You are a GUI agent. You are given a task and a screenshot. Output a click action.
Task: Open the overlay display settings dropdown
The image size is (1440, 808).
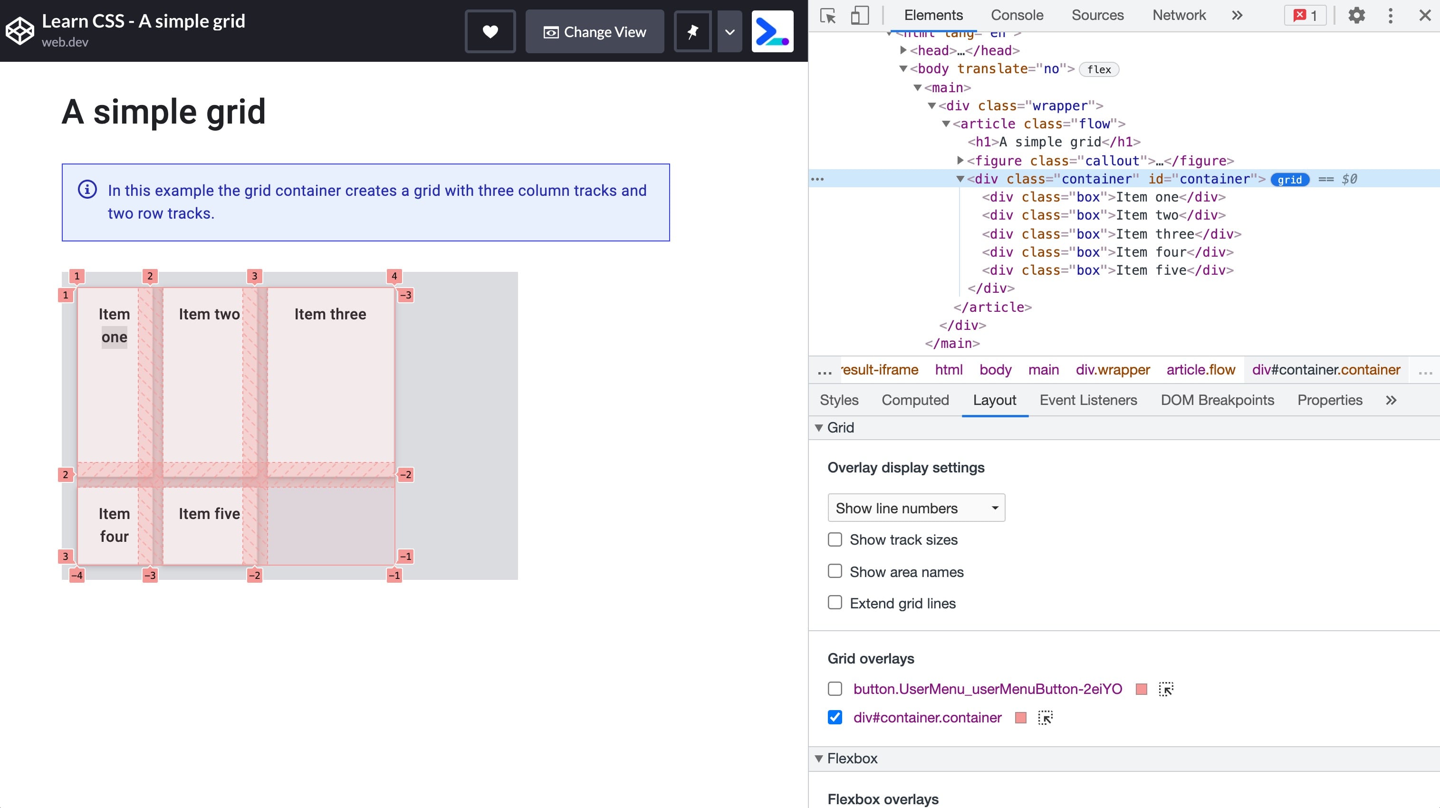(x=916, y=507)
